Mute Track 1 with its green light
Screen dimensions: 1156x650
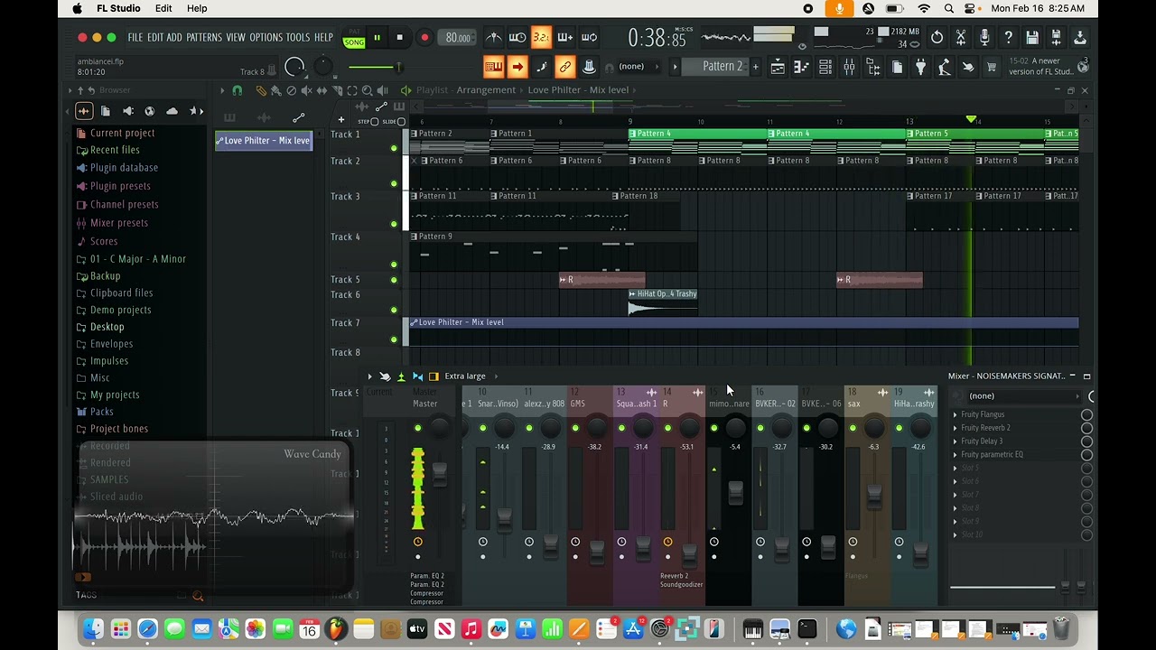(x=393, y=148)
